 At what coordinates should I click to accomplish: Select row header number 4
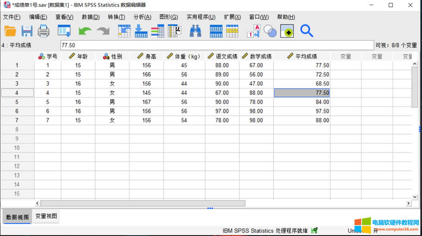pyautogui.click(x=17, y=93)
